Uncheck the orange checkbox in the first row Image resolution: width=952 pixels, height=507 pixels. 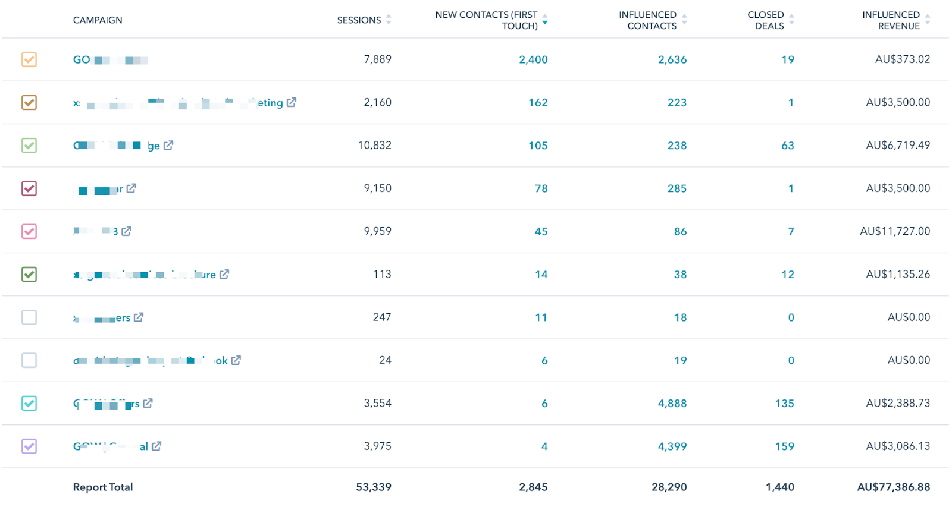tap(29, 59)
